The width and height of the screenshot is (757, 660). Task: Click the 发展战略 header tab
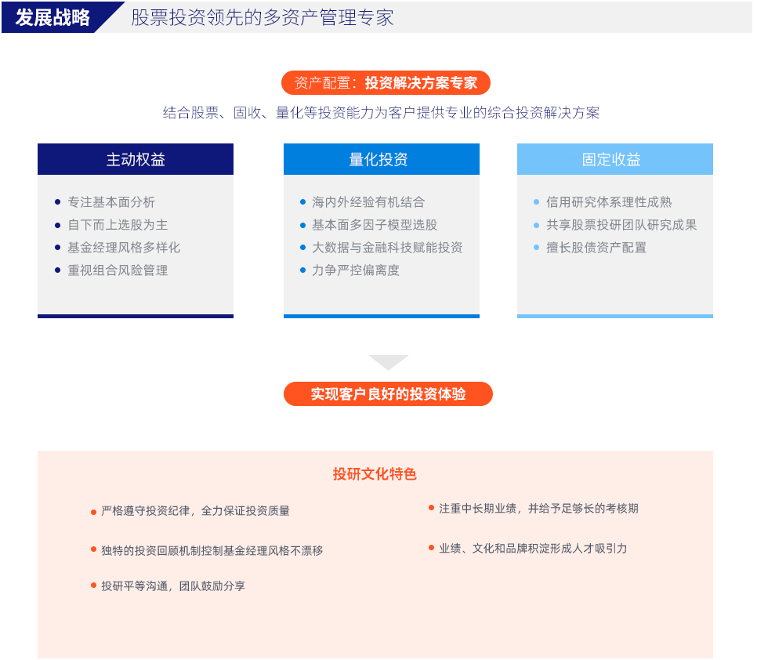coord(53,17)
